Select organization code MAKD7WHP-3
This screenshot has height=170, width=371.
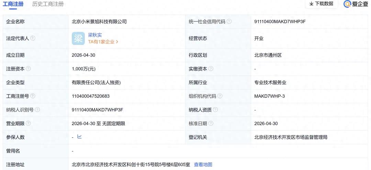coord(270,96)
